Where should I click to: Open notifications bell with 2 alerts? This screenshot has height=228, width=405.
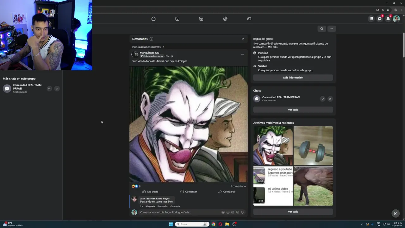[388, 19]
